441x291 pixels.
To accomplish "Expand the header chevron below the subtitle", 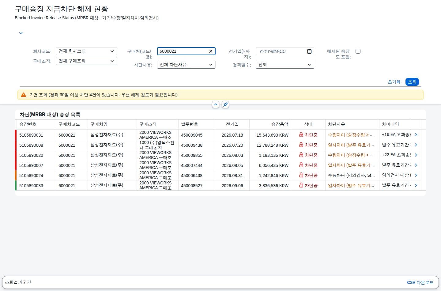I will [21, 33].
